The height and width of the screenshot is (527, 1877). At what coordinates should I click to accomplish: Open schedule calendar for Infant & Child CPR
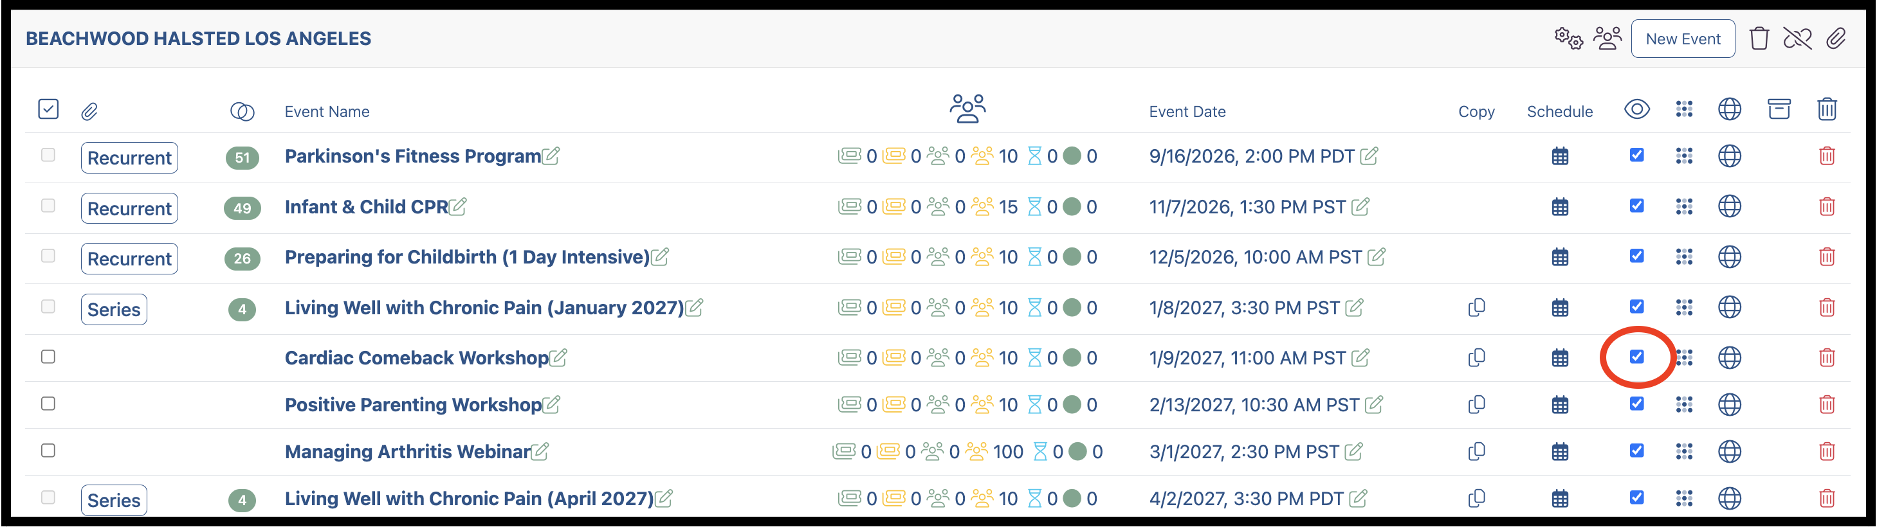point(1560,208)
